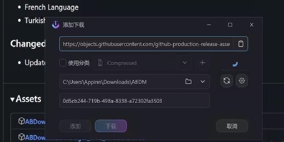
Task: Click the zip file icon beside Compressed
Action: [x=100, y=63]
